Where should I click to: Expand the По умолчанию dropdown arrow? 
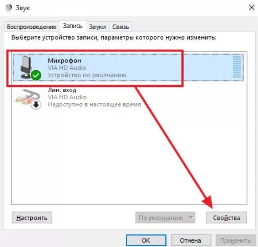pyautogui.click(x=191, y=218)
